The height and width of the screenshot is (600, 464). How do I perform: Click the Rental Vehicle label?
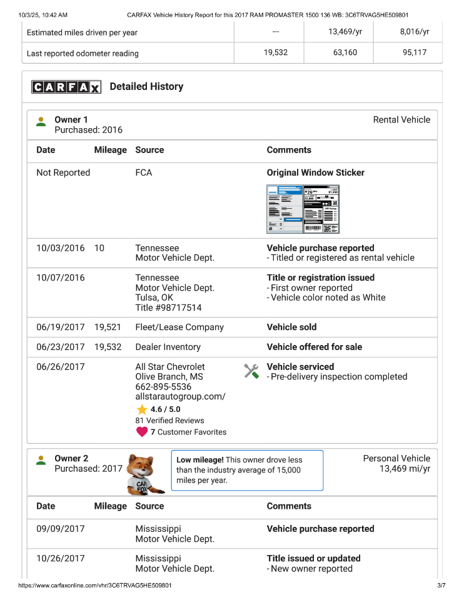click(401, 119)
